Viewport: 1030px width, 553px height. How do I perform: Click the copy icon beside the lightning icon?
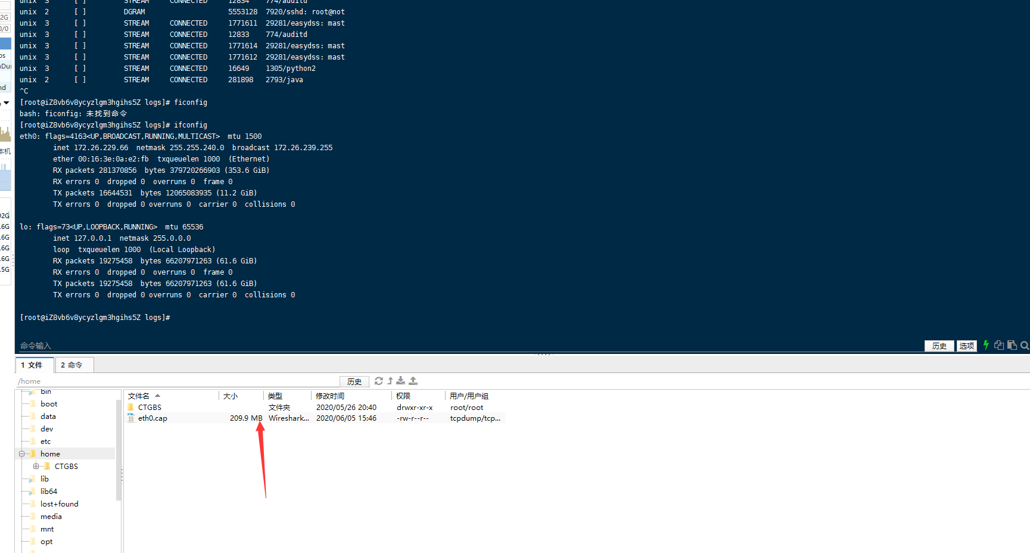click(x=999, y=345)
